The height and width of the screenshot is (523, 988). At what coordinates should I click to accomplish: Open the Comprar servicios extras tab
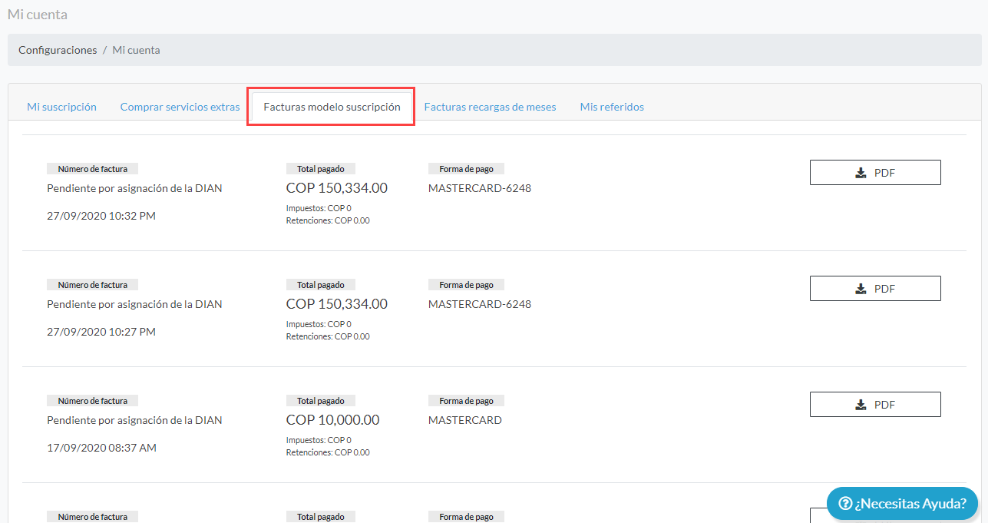point(180,107)
